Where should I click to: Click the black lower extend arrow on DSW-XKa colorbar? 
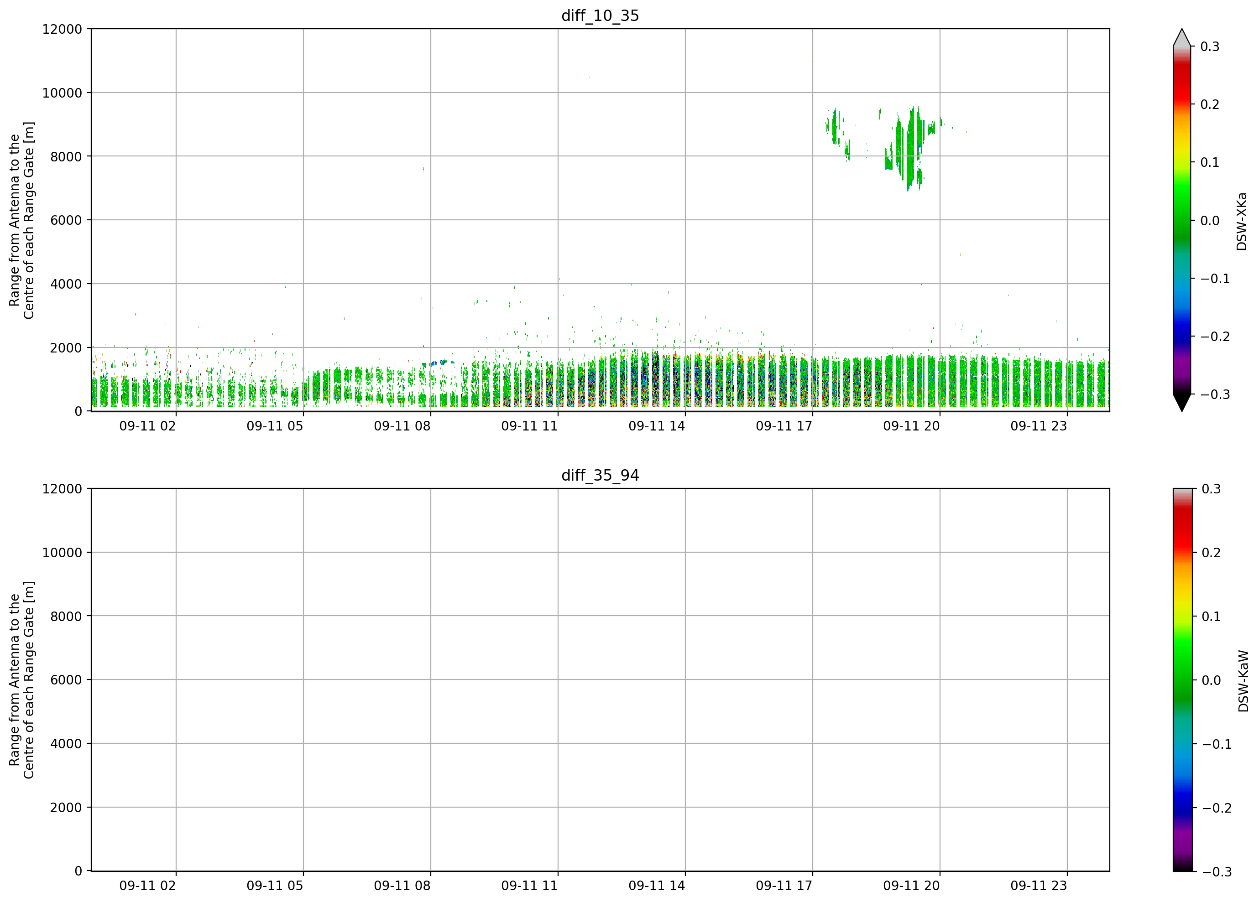tap(1182, 402)
